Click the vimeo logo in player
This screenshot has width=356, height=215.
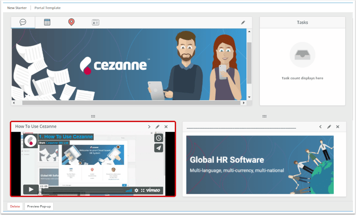click(153, 190)
